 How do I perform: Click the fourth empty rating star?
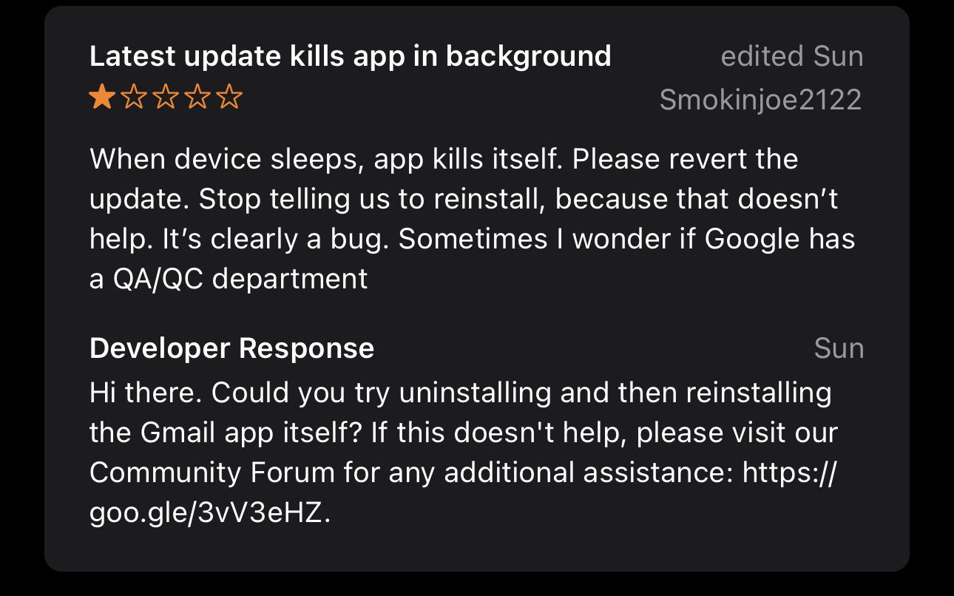pos(198,97)
